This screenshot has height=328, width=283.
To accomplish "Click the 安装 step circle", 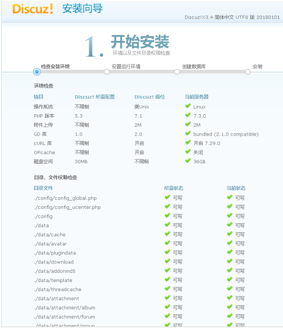I will 248,72.
